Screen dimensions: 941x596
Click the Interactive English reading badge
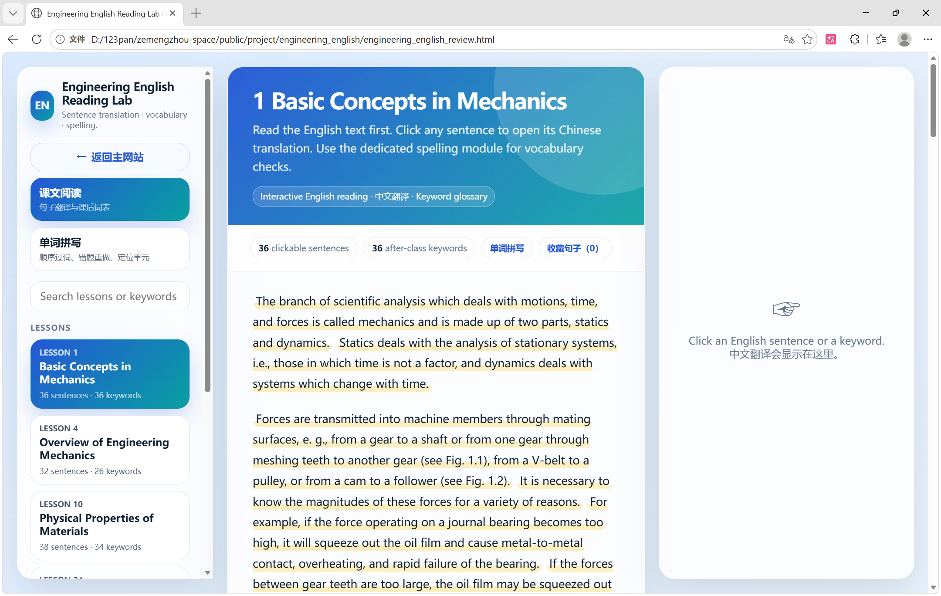tap(373, 196)
